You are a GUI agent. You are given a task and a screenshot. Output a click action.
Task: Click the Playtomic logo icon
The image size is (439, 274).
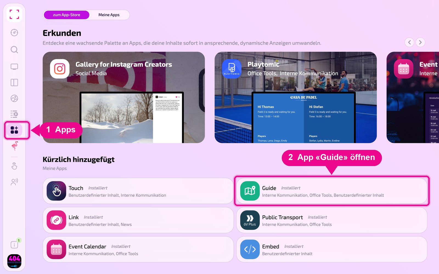coord(232,69)
